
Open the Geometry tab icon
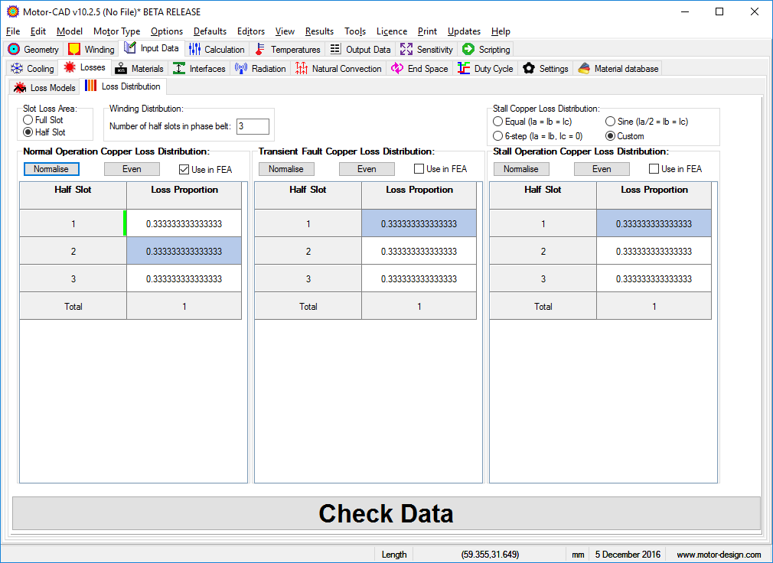[x=14, y=49]
